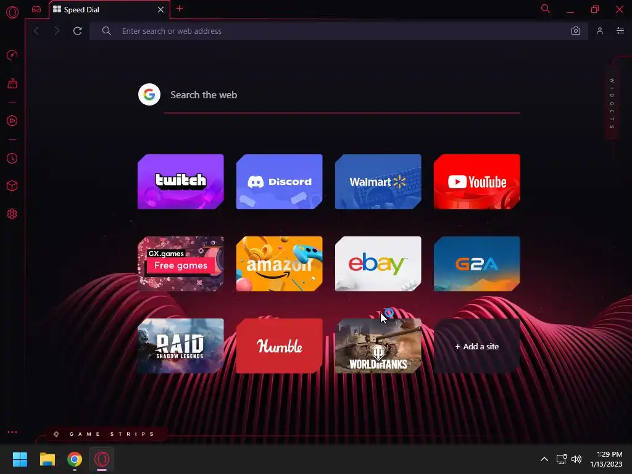Open File Explorer from taskbar
The image size is (632, 474).
click(47, 459)
